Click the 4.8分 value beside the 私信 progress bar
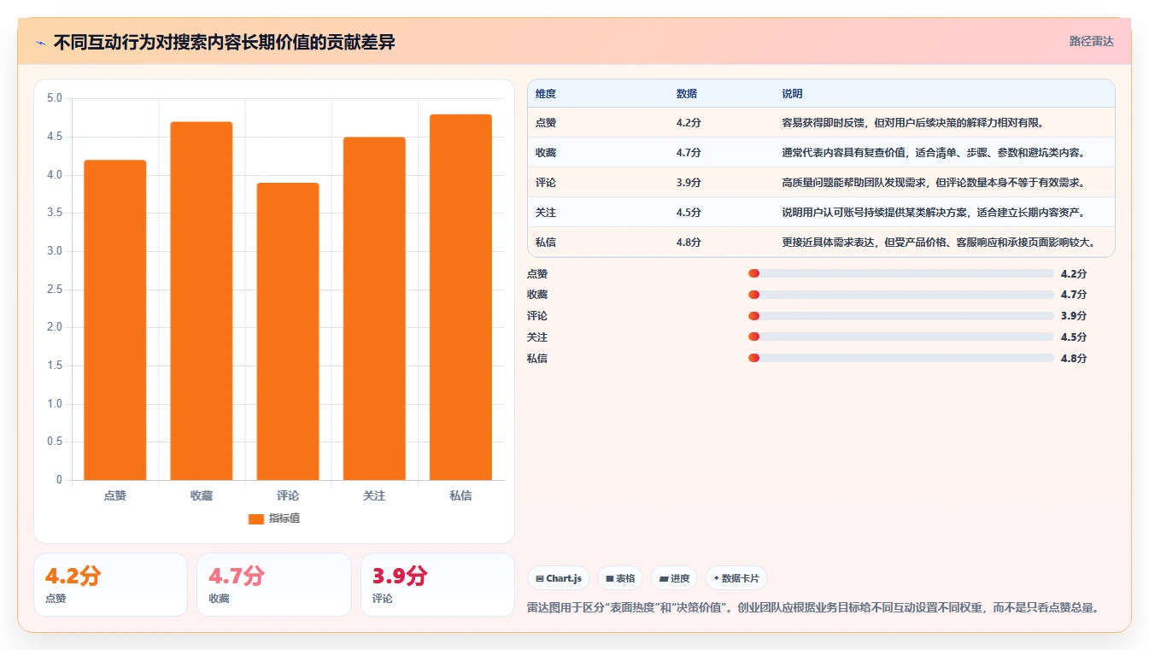Viewport: 1149px width, 650px height. tap(1074, 359)
